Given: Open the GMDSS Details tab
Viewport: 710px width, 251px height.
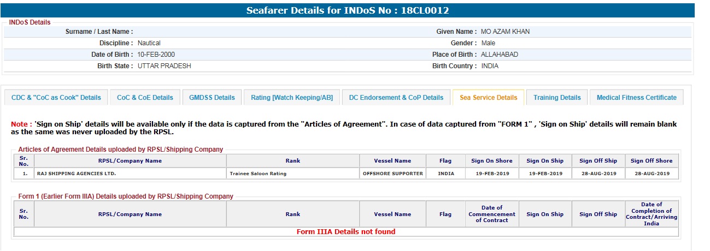Looking at the screenshot, I should tap(212, 98).
